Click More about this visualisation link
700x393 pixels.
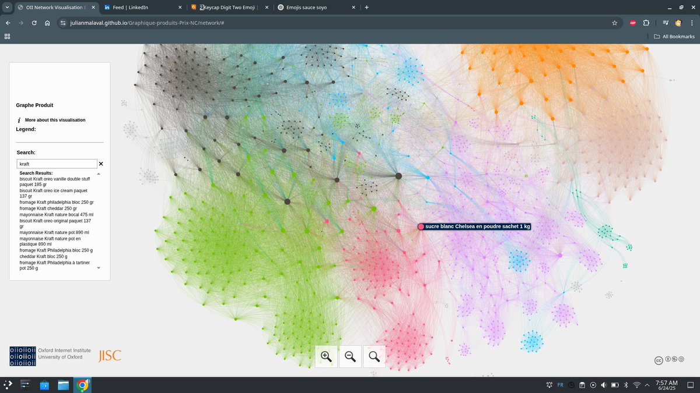coord(55,120)
